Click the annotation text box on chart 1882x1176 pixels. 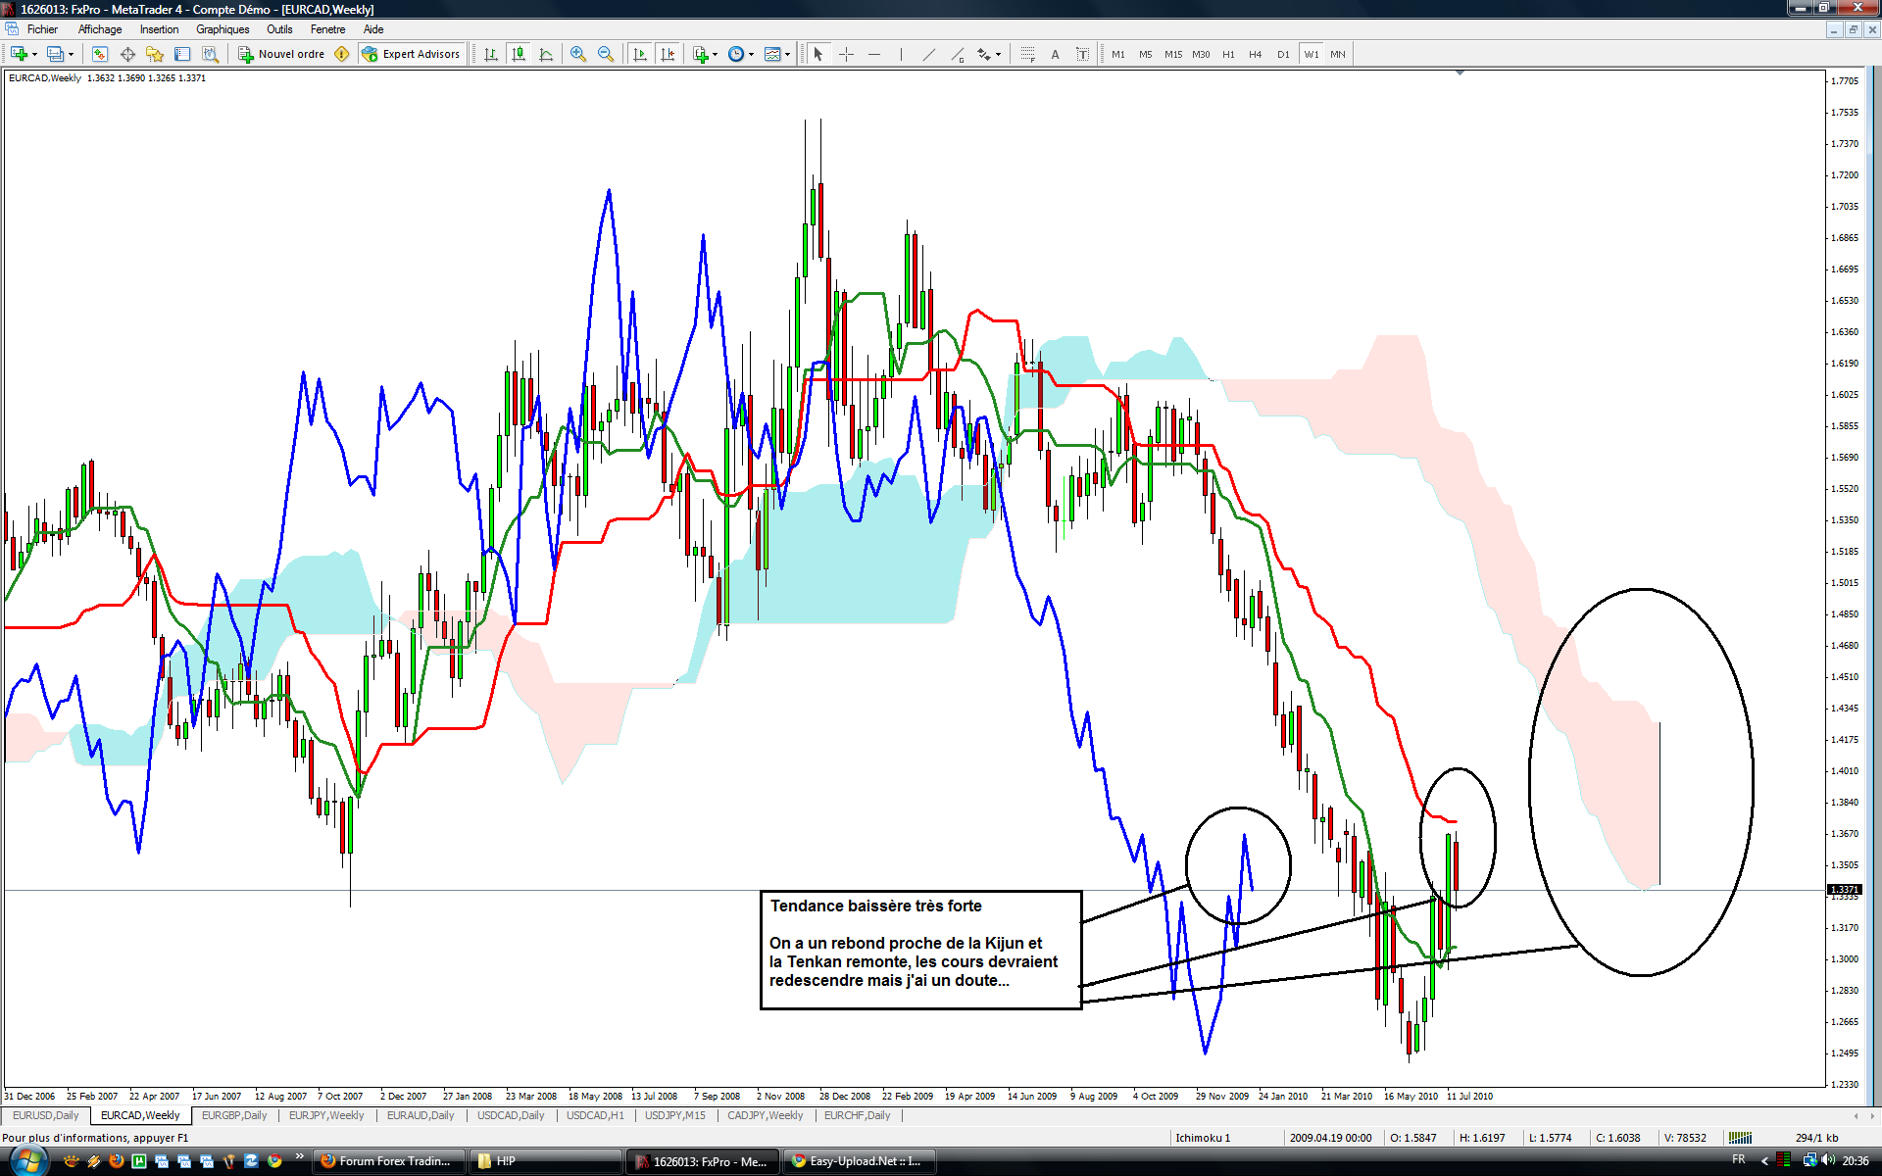(920, 949)
